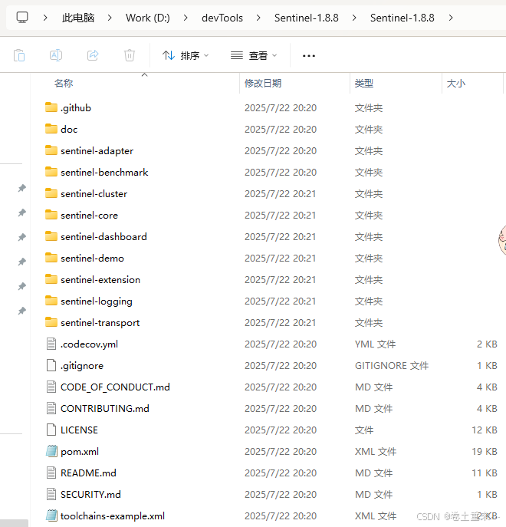Select the sentinel-adapter folder icon

[51, 150]
